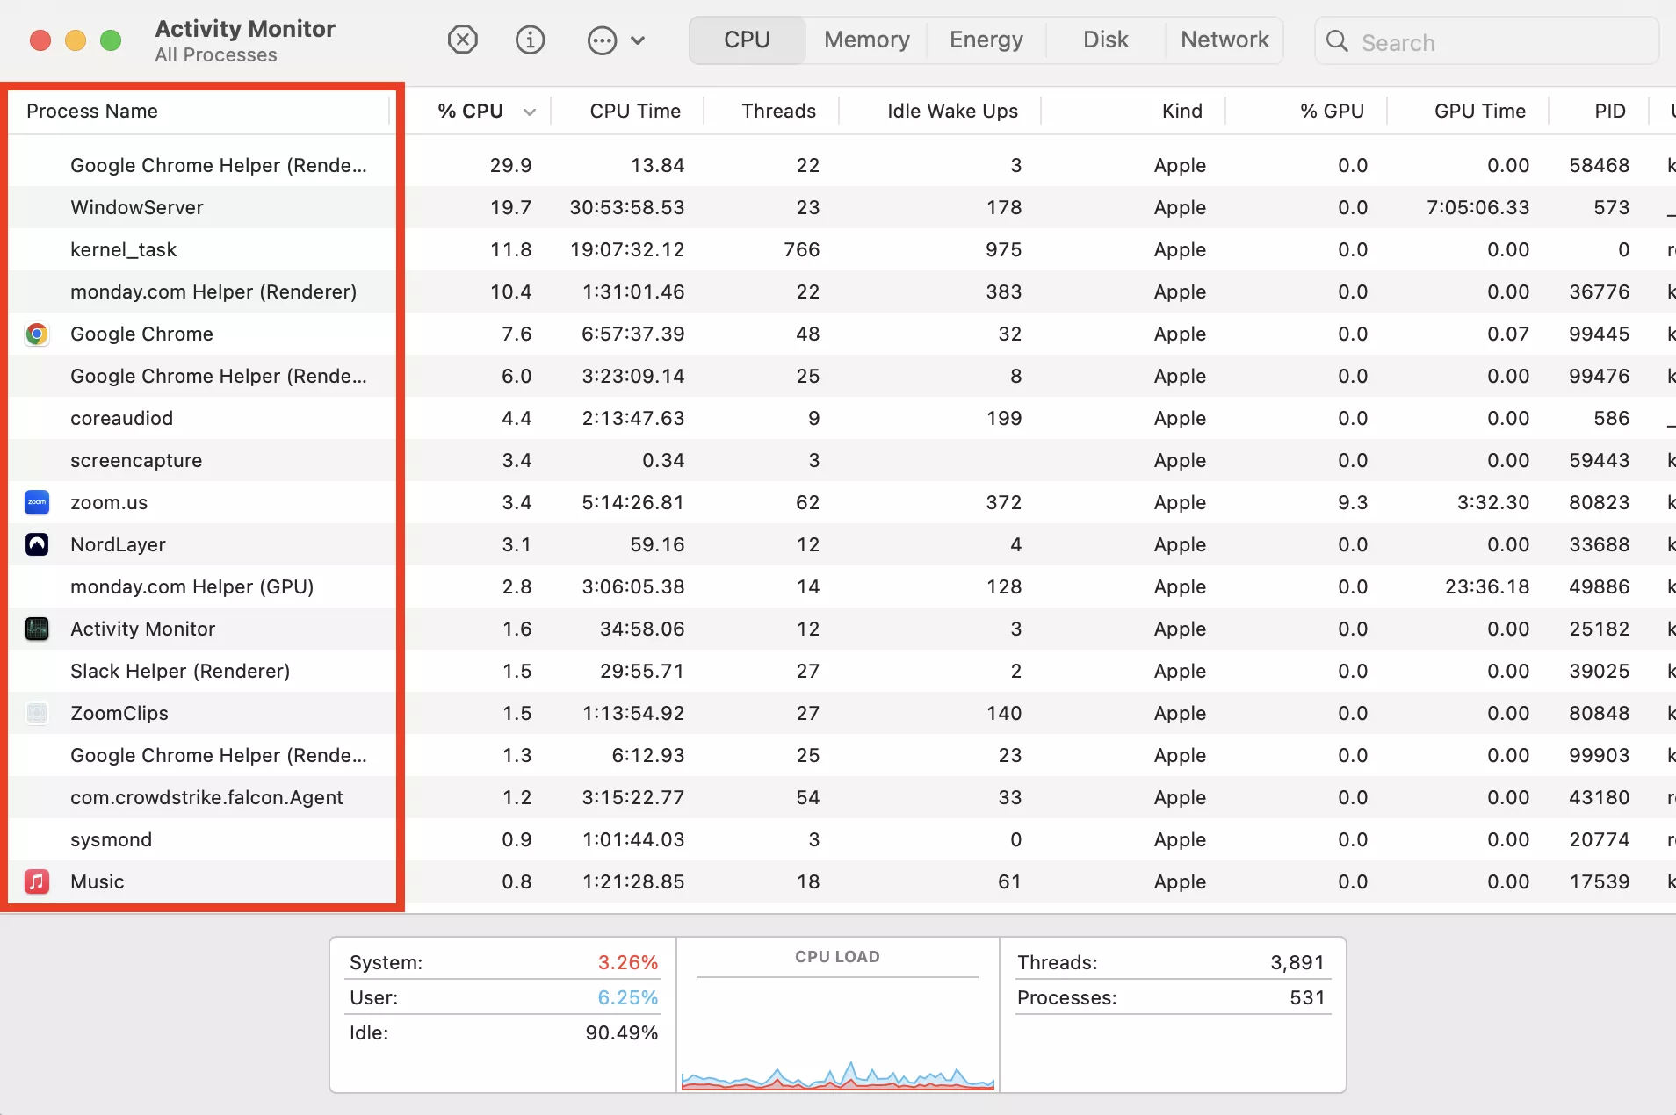1676x1115 pixels.
Task: Sort processes by the PID column
Action: (x=1608, y=111)
